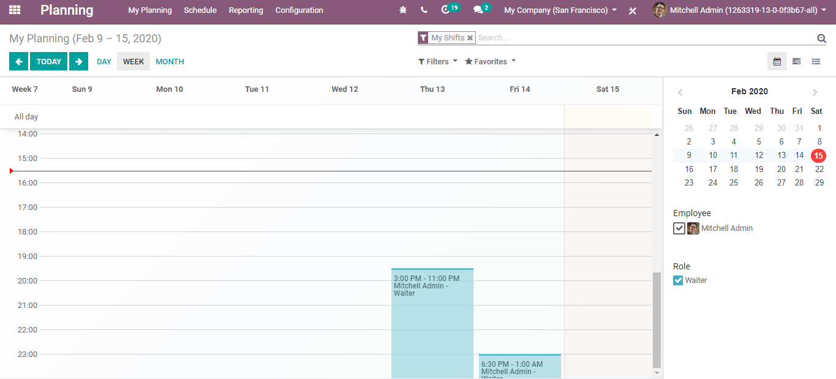Screen dimensions: 836x379
Task: Open the apps grid menu
Action: (x=15, y=10)
